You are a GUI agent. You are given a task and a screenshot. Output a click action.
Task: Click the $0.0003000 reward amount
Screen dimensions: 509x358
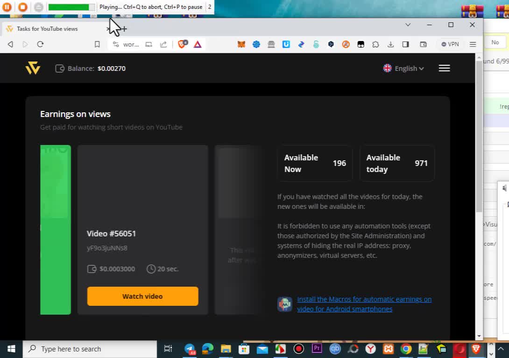pyautogui.click(x=117, y=269)
